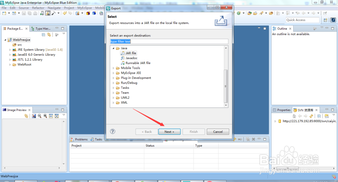Click the Status column header in Problems
This screenshot has width=338, height=182.
pyautogui.click(x=169, y=146)
